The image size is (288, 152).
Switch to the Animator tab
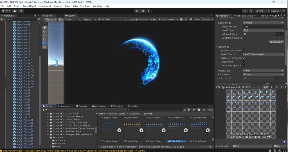64,106
